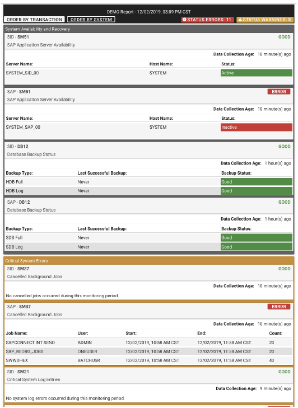Switch to ORDER BY SYSTEM view
The image size is (298, 408).
91,20
